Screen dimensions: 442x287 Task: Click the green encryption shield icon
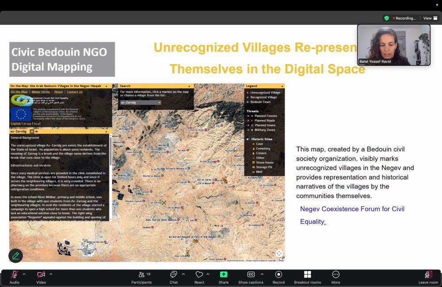[x=387, y=18]
